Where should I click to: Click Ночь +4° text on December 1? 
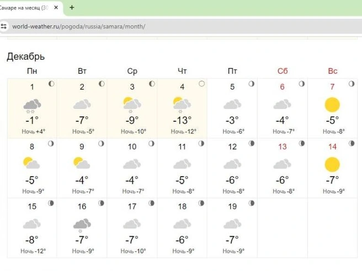(34, 132)
